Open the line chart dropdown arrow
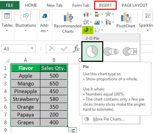The image size is (153, 133). (91, 22)
